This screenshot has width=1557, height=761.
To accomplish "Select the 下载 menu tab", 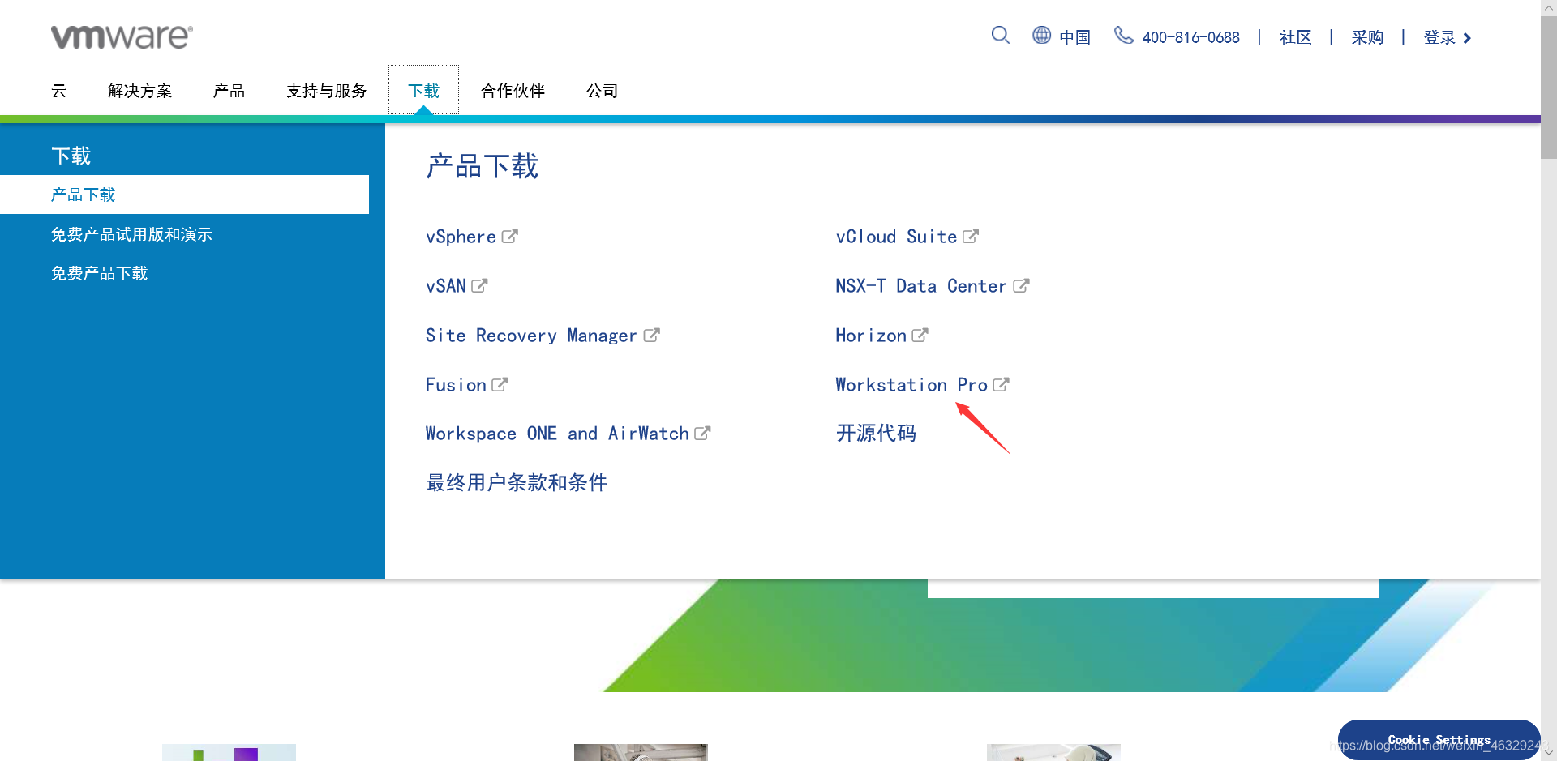I will [423, 90].
